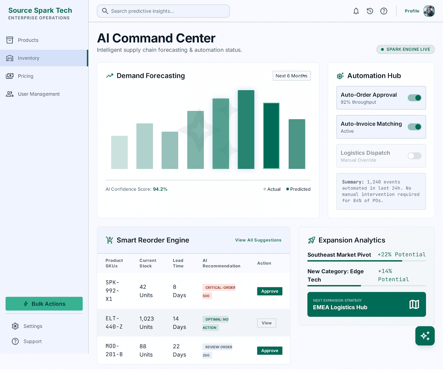This screenshot has width=443, height=369.
Task: Click the Southeast Market Pivot progress bar
Action: 367,261
